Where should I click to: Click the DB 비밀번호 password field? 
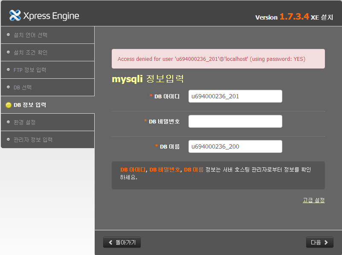tap(235, 121)
